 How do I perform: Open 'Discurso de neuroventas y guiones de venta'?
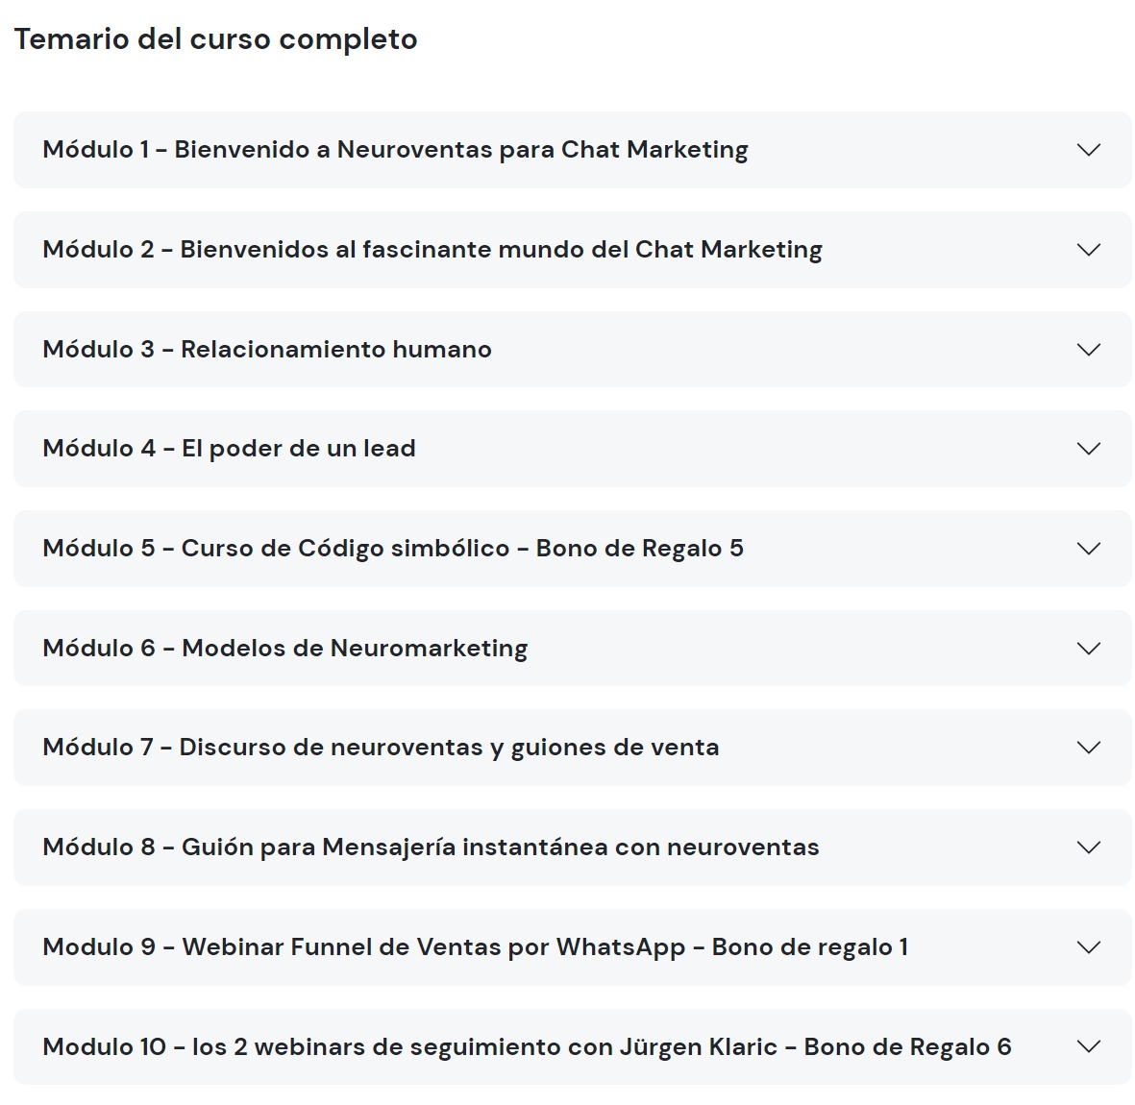tap(449, 748)
